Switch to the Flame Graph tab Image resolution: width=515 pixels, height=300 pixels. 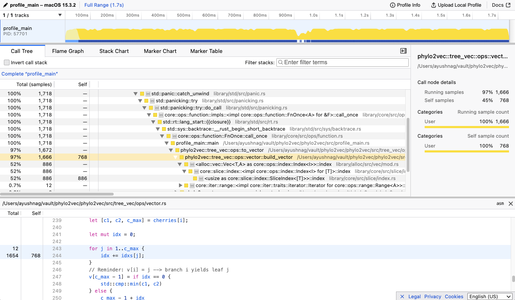pos(68,51)
